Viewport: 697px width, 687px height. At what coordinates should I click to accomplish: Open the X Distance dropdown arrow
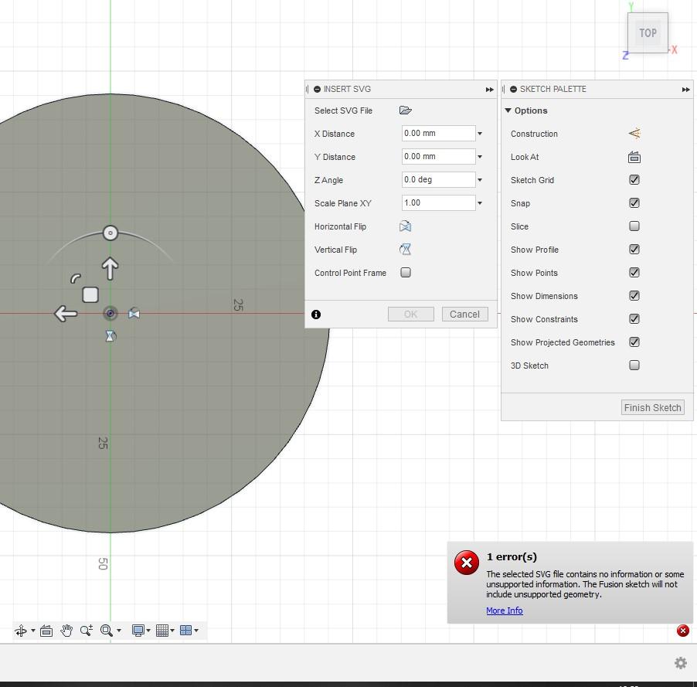pyautogui.click(x=480, y=134)
